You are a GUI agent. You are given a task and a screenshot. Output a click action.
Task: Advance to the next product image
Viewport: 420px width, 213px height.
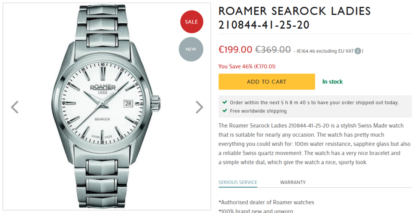pos(199,107)
